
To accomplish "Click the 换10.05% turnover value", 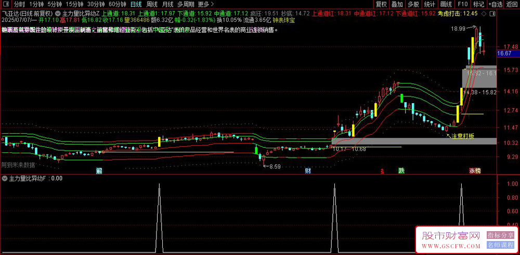I will (229, 20).
